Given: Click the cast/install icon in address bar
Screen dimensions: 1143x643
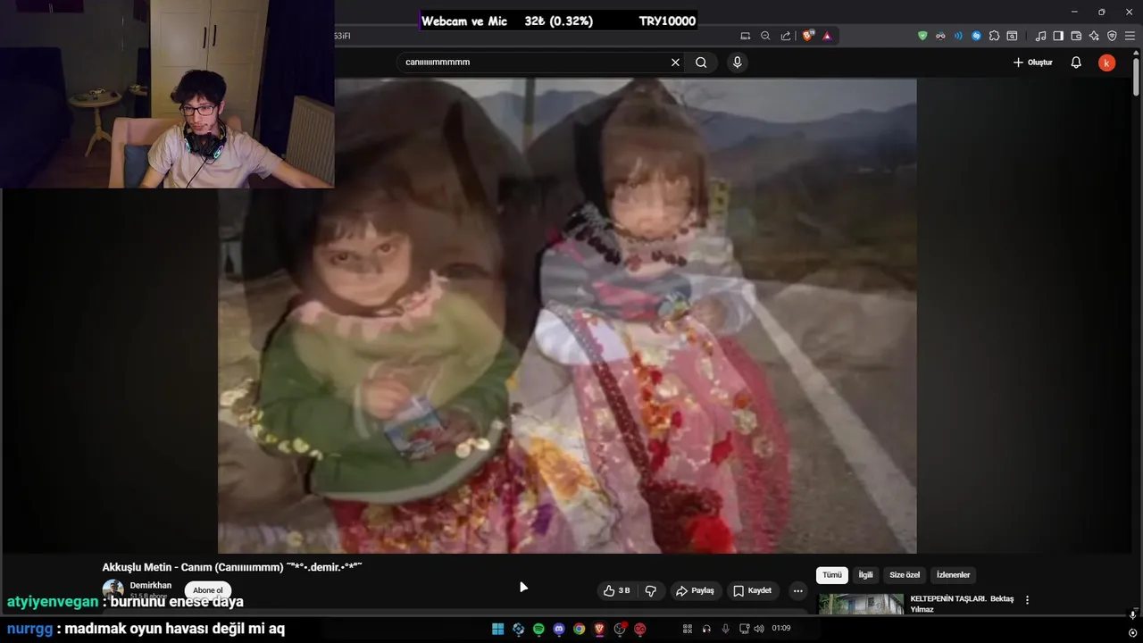Looking at the screenshot, I should [x=746, y=36].
